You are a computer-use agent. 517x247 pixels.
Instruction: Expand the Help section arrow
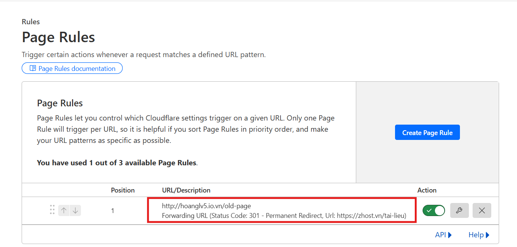[488, 235]
